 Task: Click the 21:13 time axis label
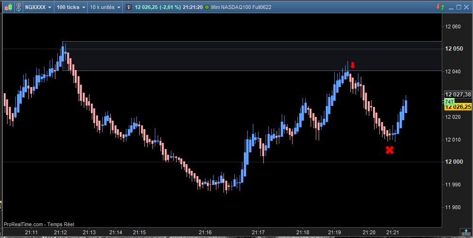pos(89,232)
